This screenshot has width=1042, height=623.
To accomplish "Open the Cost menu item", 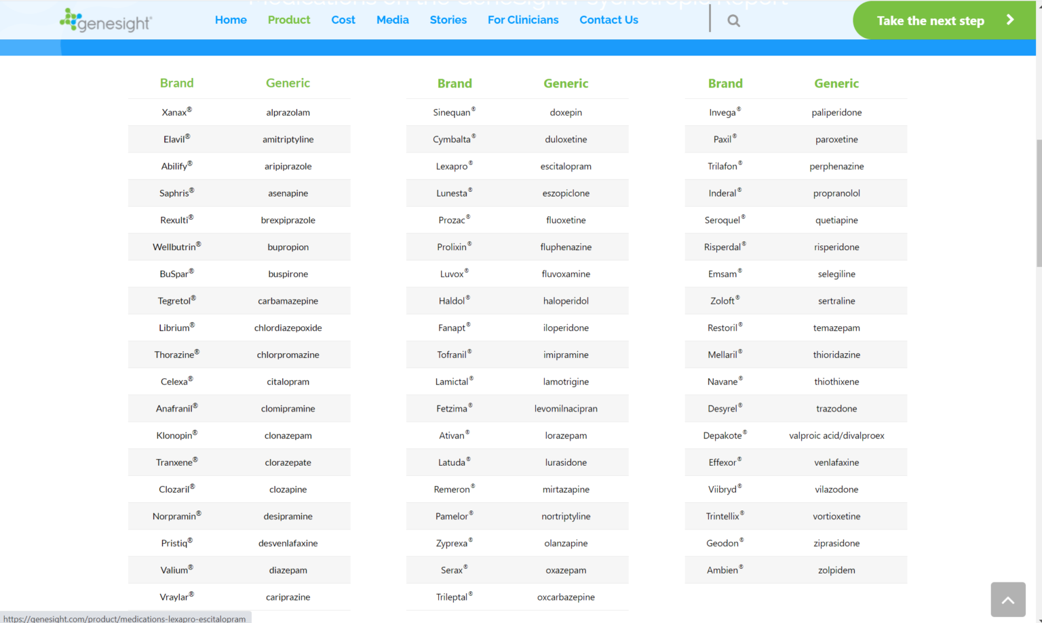I will point(343,20).
